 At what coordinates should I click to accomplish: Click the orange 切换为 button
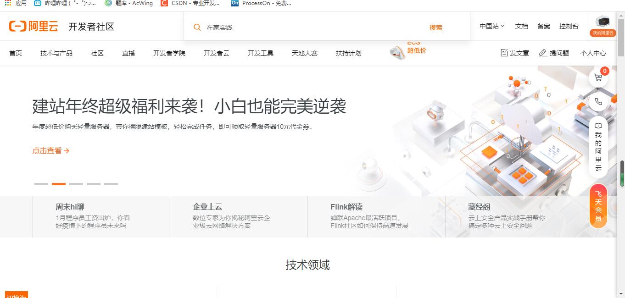(x=17, y=295)
